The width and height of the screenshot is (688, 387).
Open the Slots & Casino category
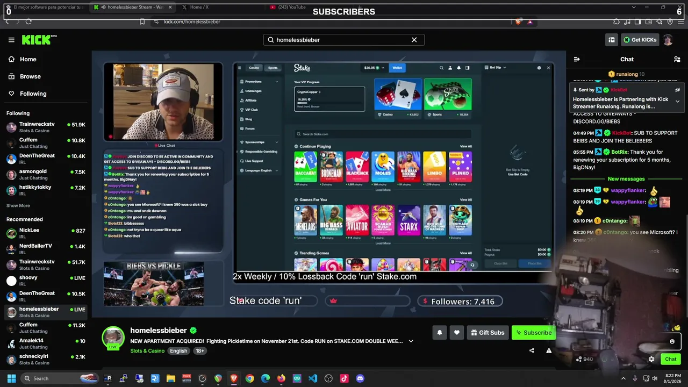147,351
